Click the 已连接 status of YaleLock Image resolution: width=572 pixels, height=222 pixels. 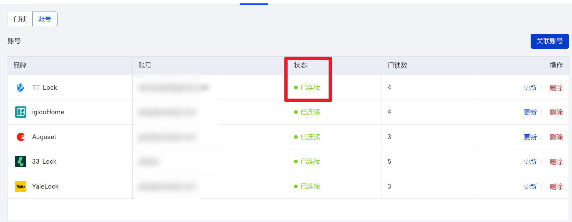click(310, 187)
